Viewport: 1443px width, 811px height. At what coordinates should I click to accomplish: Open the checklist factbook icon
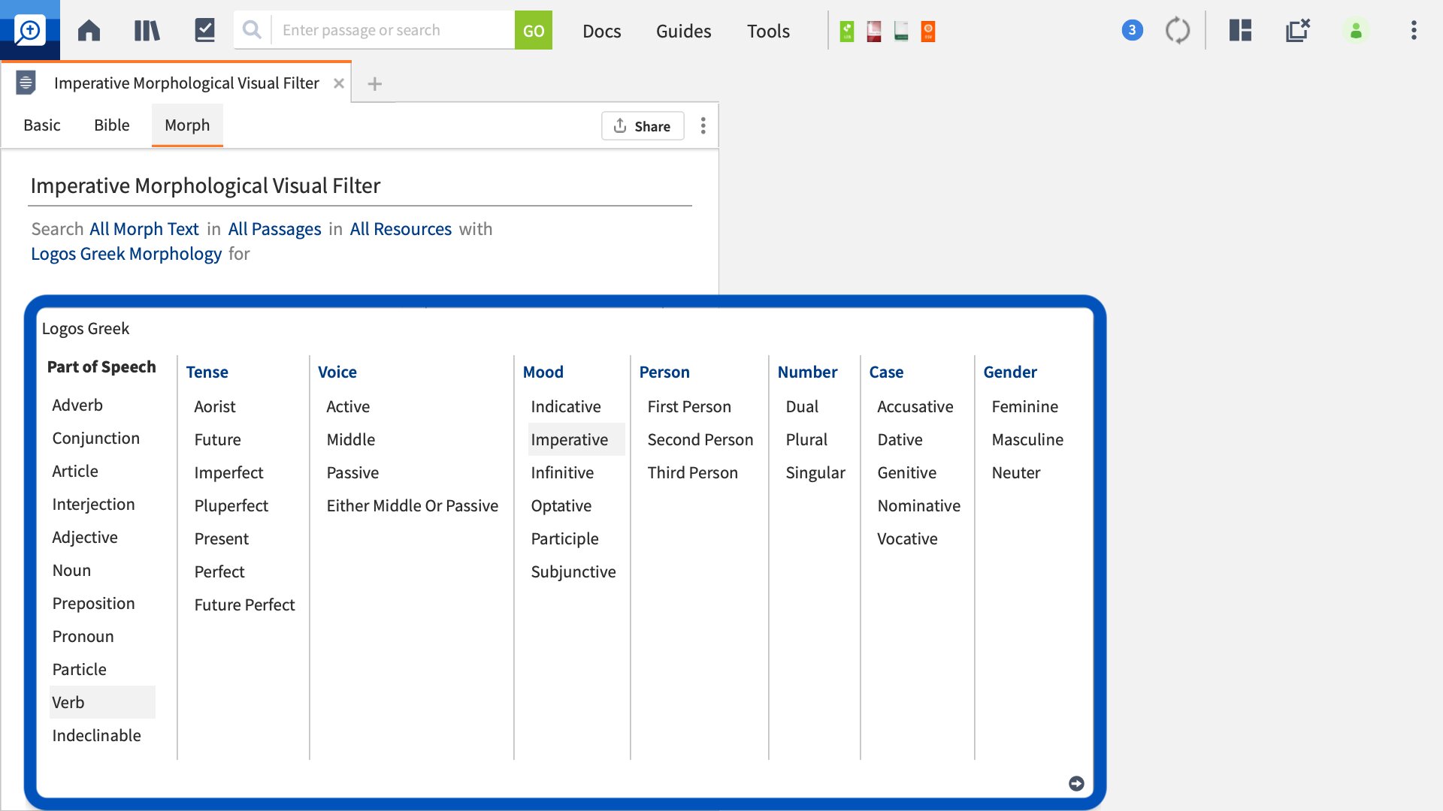pos(204,30)
